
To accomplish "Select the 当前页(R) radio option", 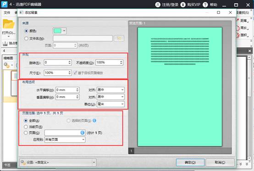I will coord(26,127).
